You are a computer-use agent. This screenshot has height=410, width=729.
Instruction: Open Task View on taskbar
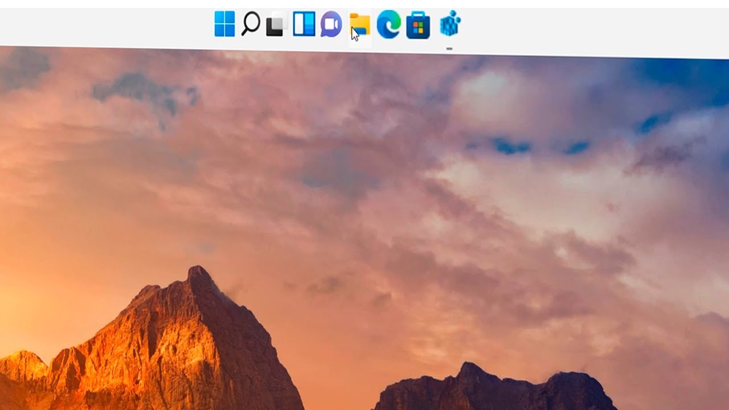coord(276,24)
